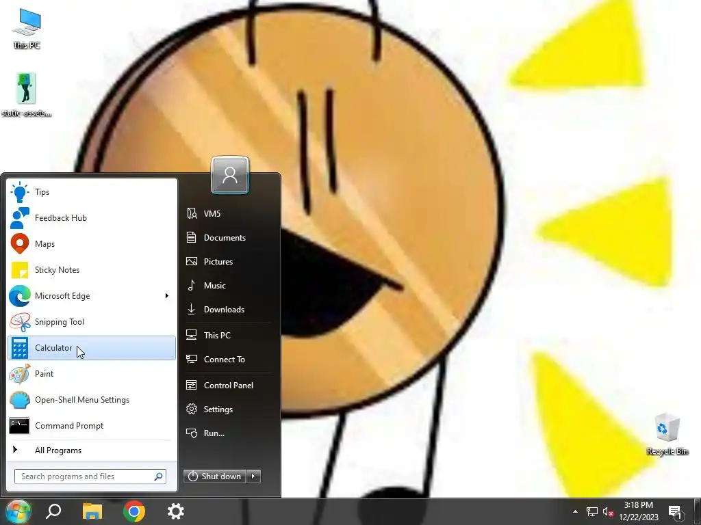Open shutdown options arrow

coord(253,476)
